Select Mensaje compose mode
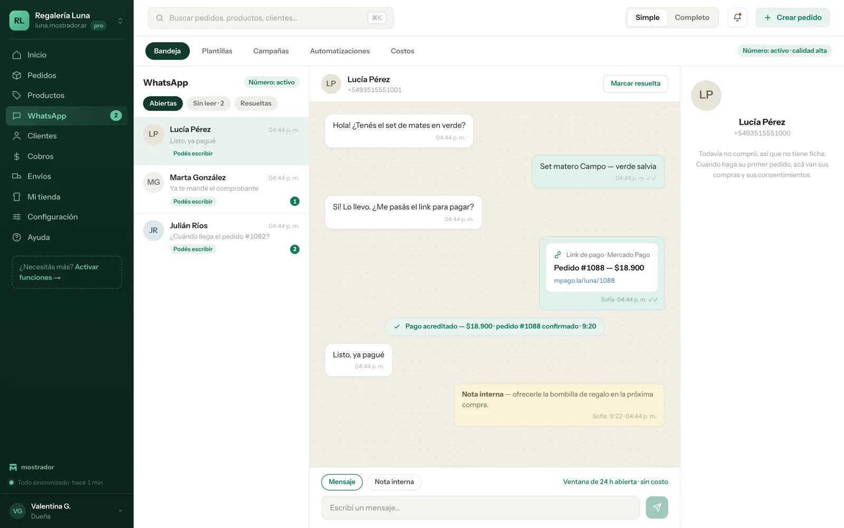This screenshot has height=528, width=844. 342,482
